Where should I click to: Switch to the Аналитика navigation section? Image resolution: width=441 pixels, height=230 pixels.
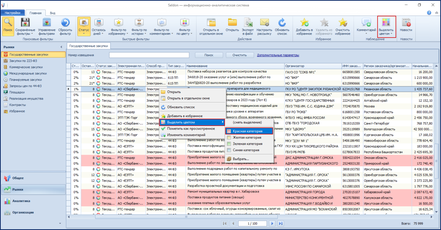[33, 201]
